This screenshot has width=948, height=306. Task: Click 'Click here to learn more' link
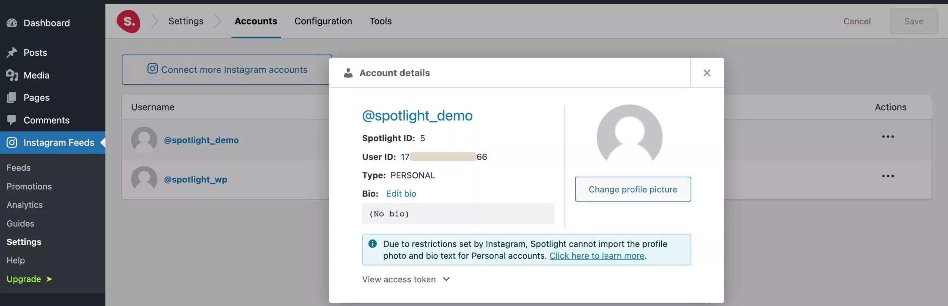pos(597,256)
